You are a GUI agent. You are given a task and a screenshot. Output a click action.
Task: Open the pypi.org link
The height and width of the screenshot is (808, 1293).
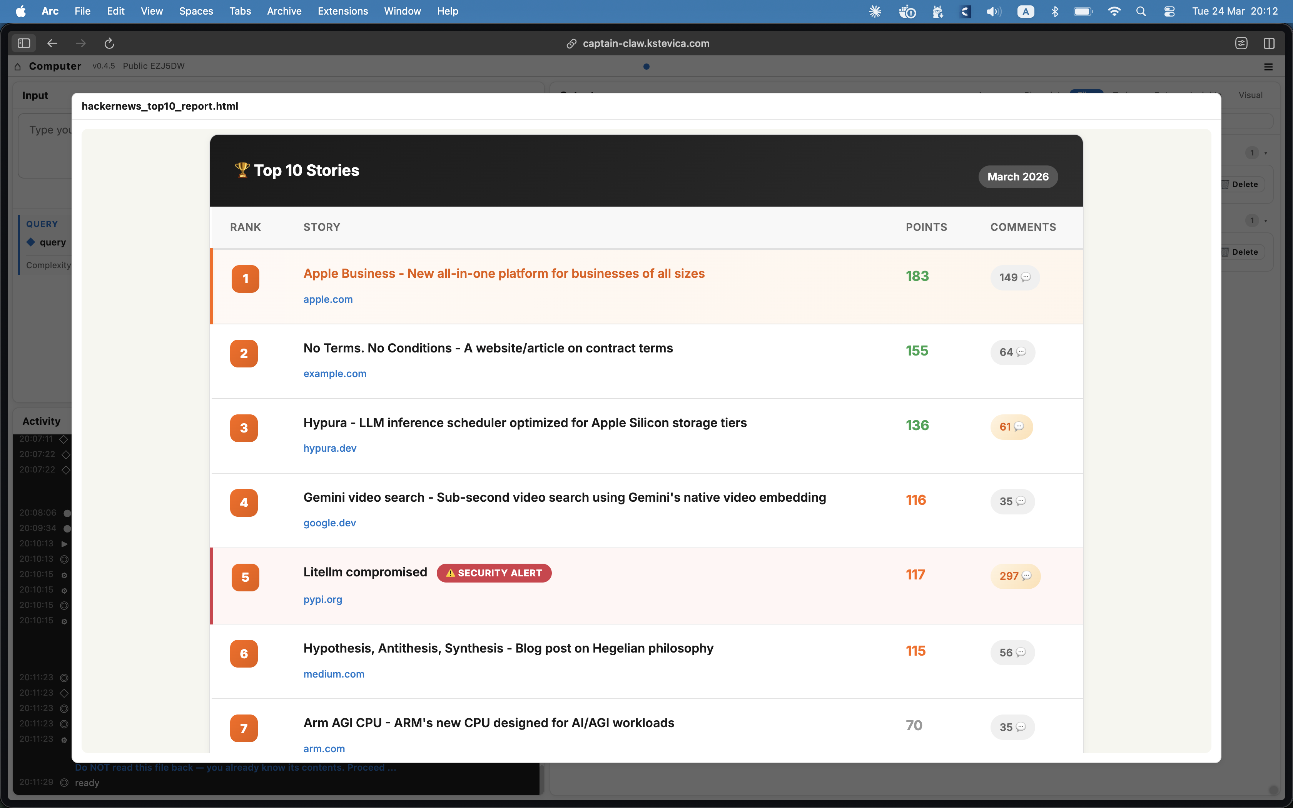(x=323, y=599)
